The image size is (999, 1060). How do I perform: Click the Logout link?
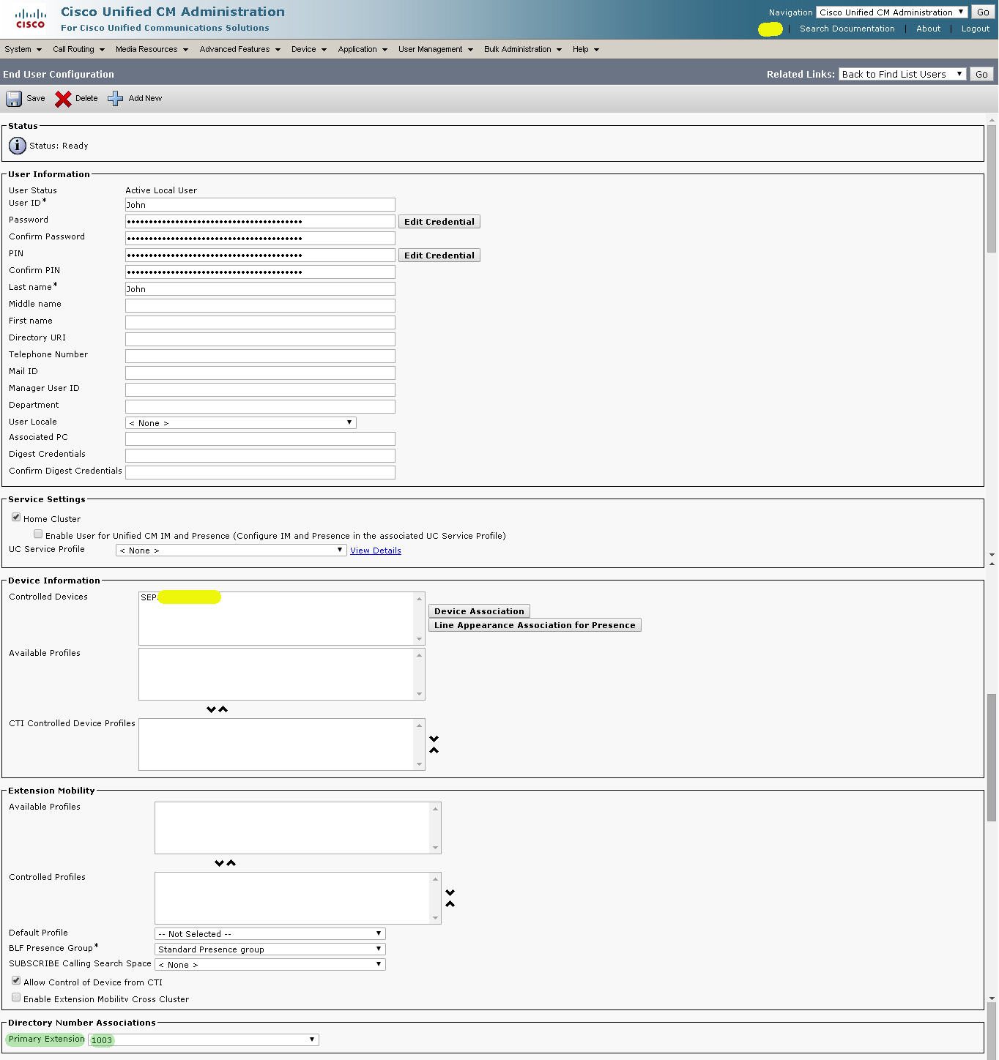pos(976,29)
